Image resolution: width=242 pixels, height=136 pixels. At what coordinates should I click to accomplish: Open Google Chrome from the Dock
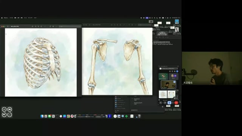[x=68, y=116]
